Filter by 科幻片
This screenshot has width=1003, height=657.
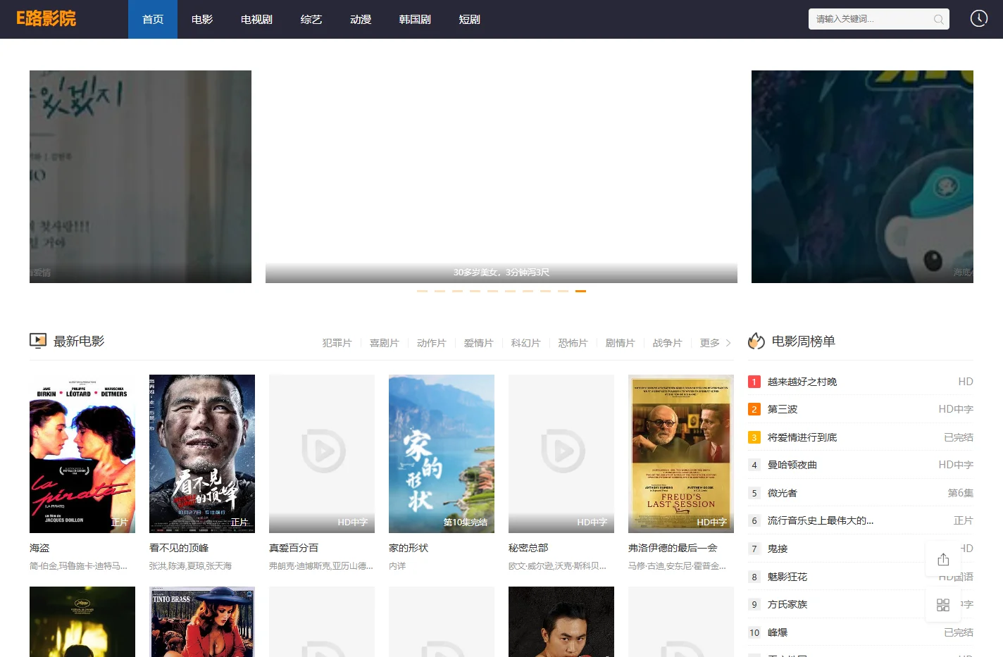525,343
